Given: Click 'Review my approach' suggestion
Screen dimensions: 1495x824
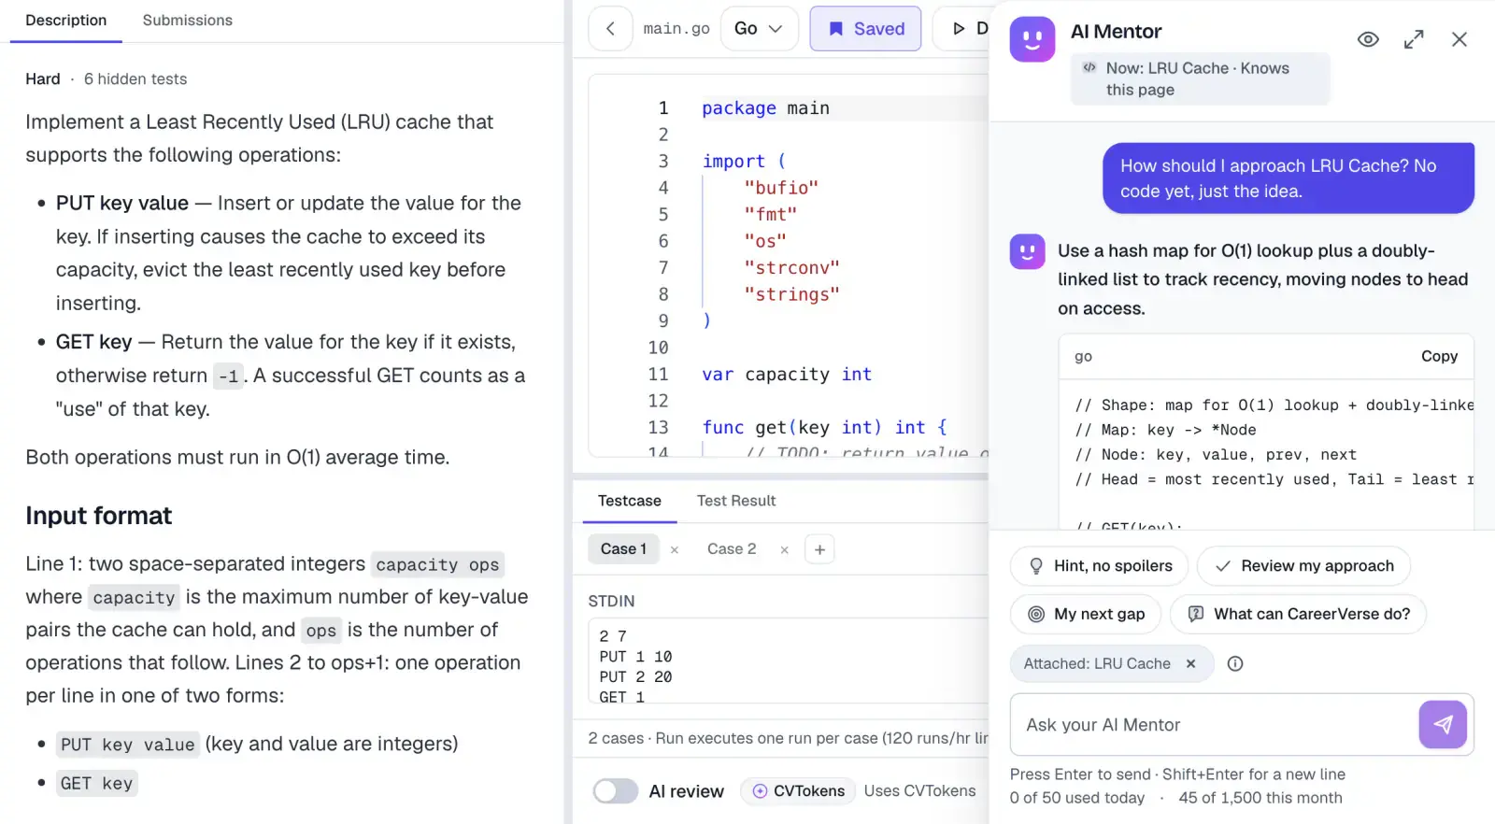Looking at the screenshot, I should click(x=1303, y=566).
